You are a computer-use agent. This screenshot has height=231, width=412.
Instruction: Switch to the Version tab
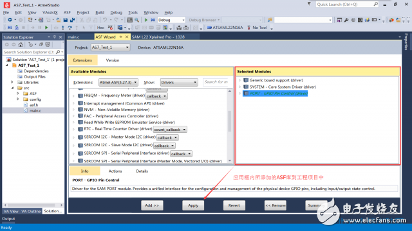tap(113, 60)
